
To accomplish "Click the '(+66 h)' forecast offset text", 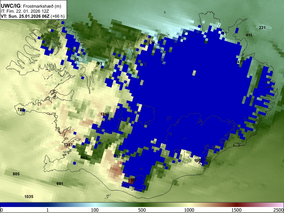I will [x=57, y=16].
